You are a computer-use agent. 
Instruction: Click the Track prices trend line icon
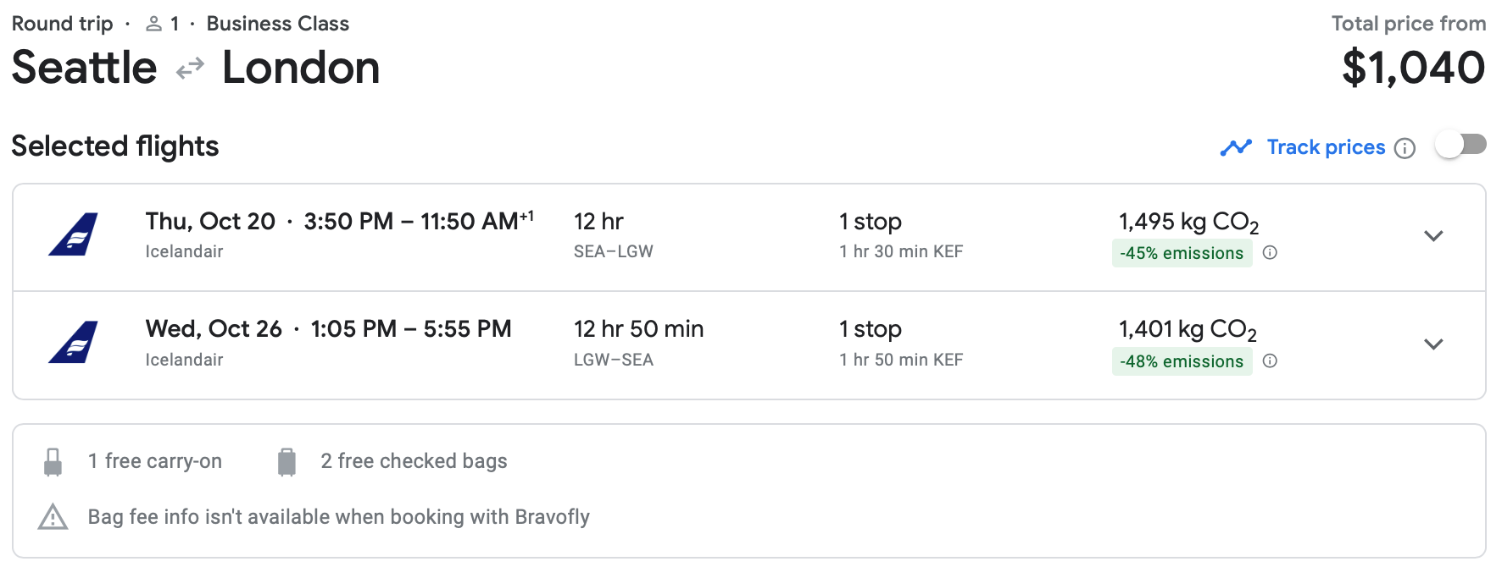[1236, 148]
